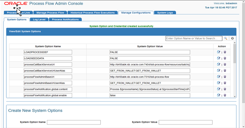Image resolution: width=245 pixels, height=128 pixels.
Task: Click the System Option Value column header
Action: [150, 47]
